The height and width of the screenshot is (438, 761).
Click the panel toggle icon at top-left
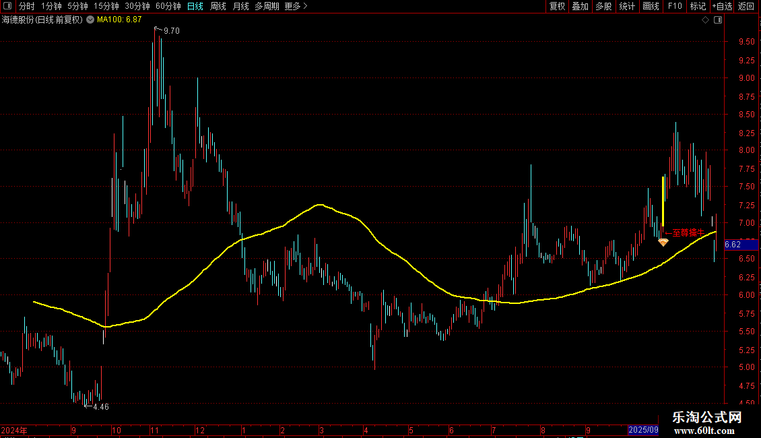[x=7, y=6]
